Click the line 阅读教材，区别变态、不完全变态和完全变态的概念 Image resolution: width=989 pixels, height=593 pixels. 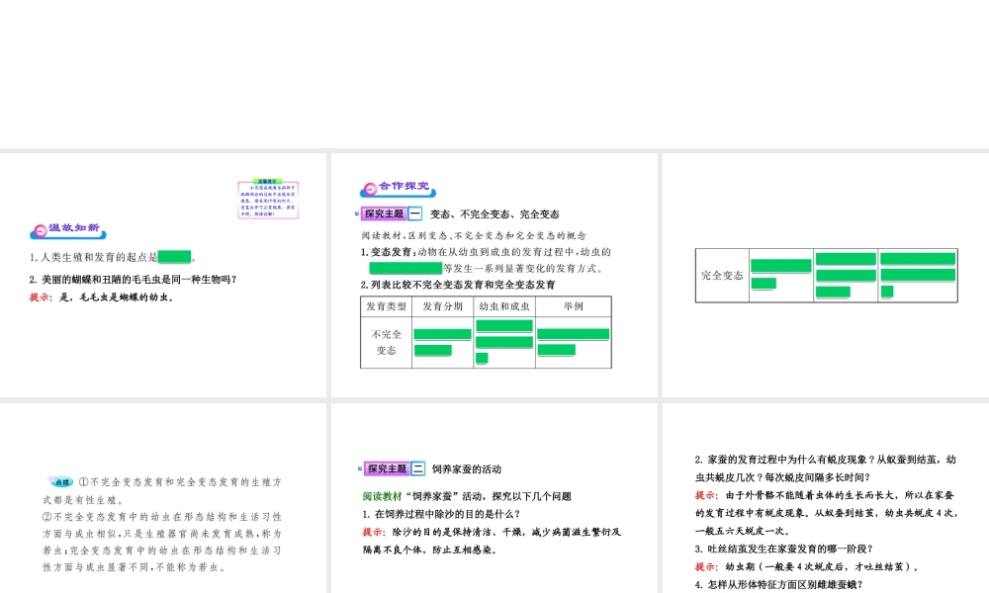click(x=474, y=235)
